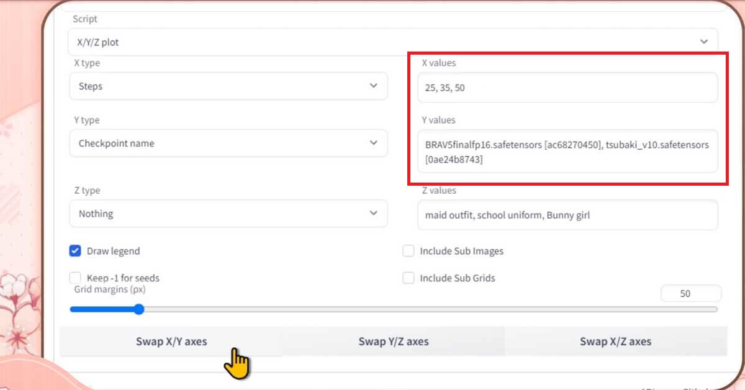The height and width of the screenshot is (390, 745).
Task: Click the chevron arrow in Z type field
Action: (373, 213)
